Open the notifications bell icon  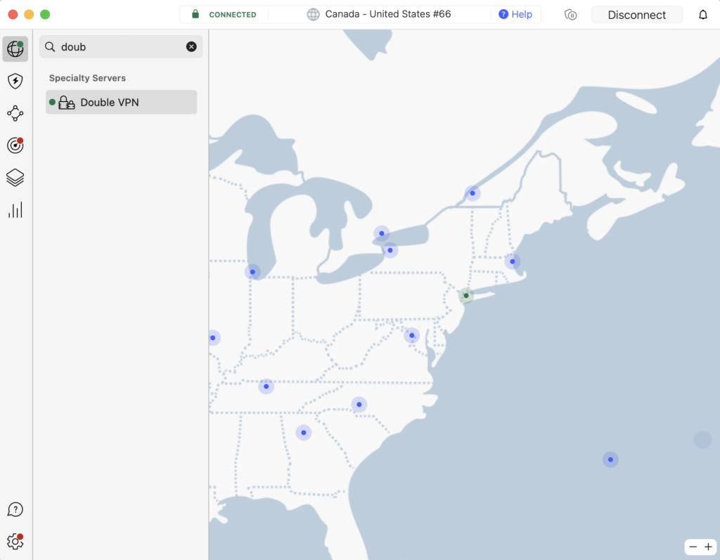pyautogui.click(x=703, y=15)
